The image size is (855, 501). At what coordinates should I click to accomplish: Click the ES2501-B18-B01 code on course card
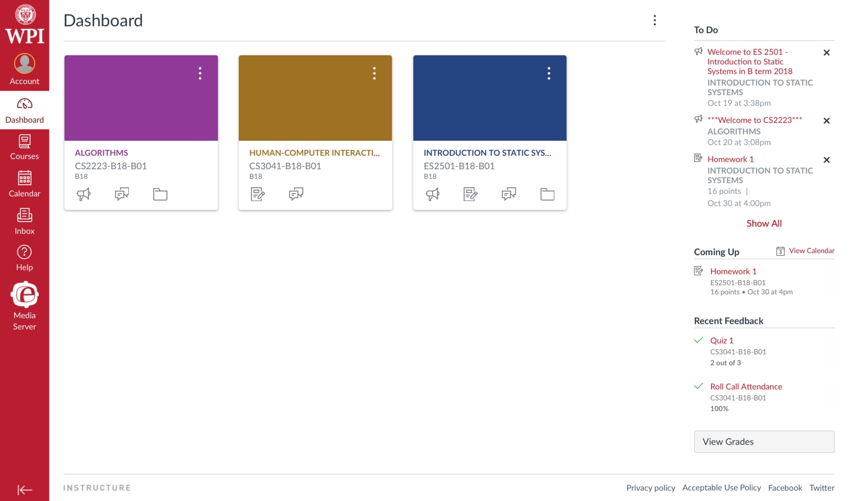coord(459,166)
